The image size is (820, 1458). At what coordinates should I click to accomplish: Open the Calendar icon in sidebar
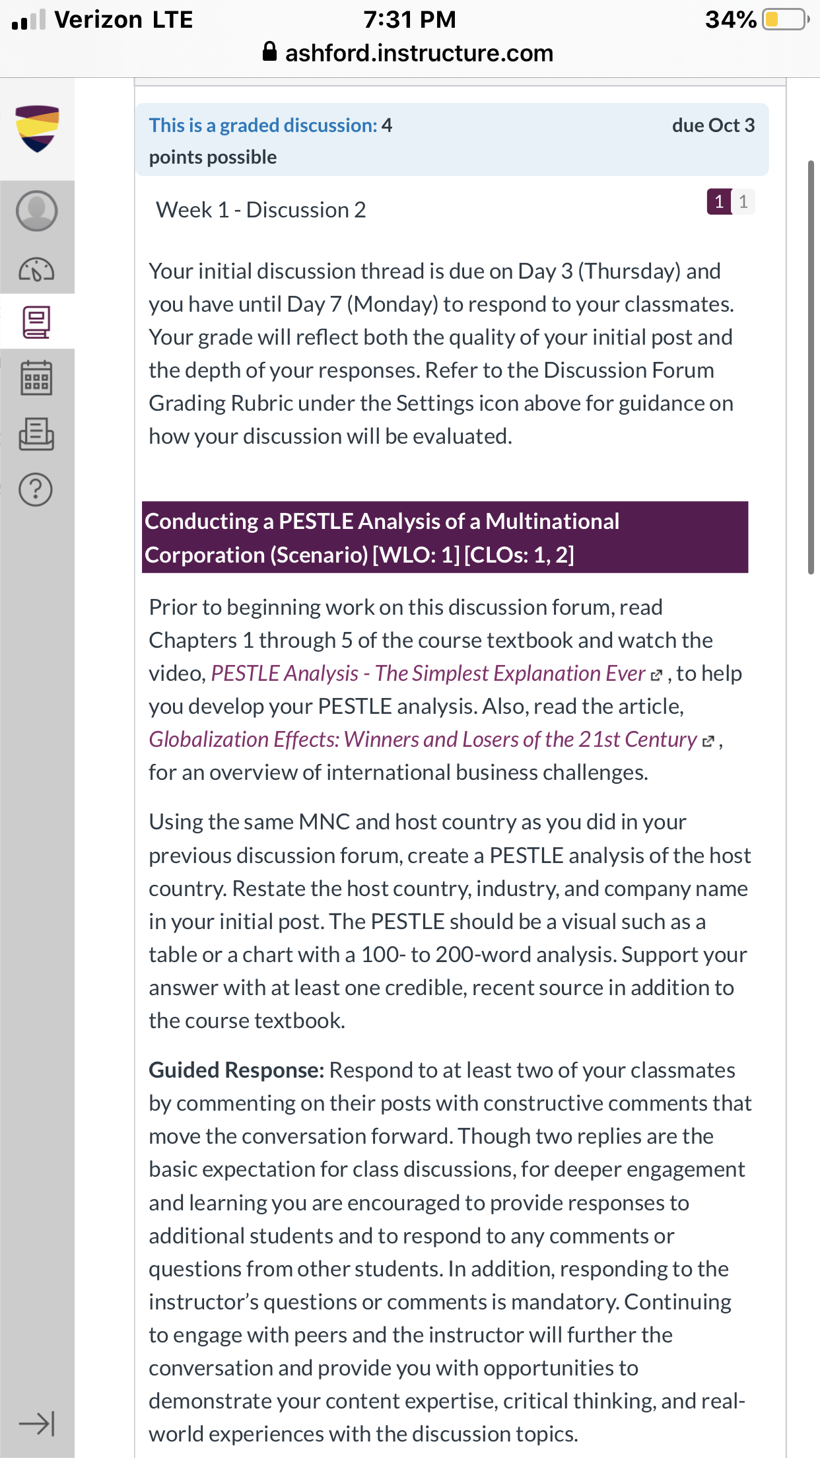[x=36, y=378]
